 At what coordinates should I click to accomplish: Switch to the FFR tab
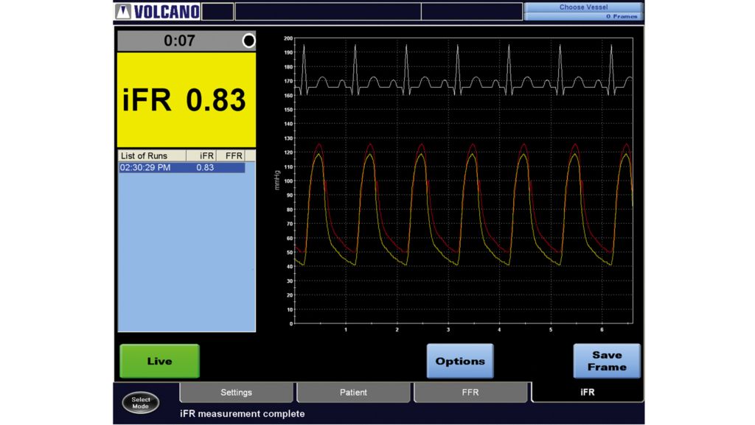pos(470,393)
